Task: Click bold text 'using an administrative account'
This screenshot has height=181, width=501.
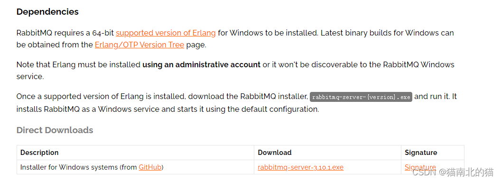Action: point(201,65)
